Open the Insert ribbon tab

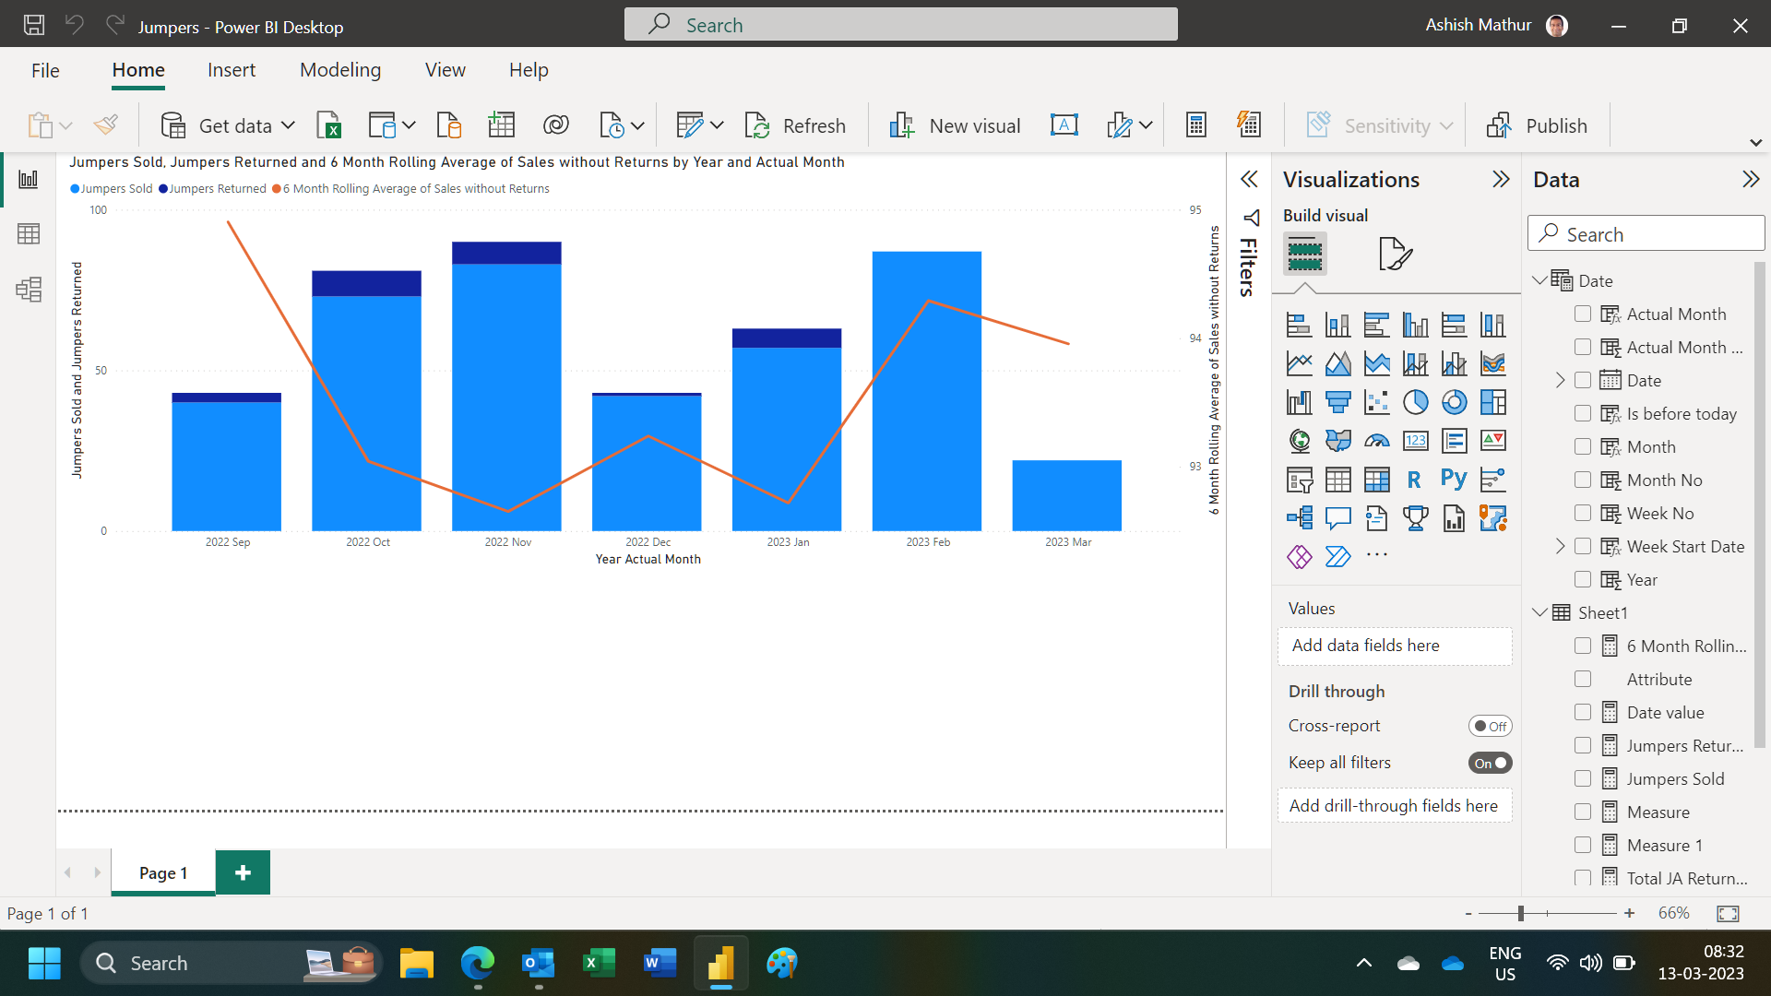pyautogui.click(x=232, y=70)
